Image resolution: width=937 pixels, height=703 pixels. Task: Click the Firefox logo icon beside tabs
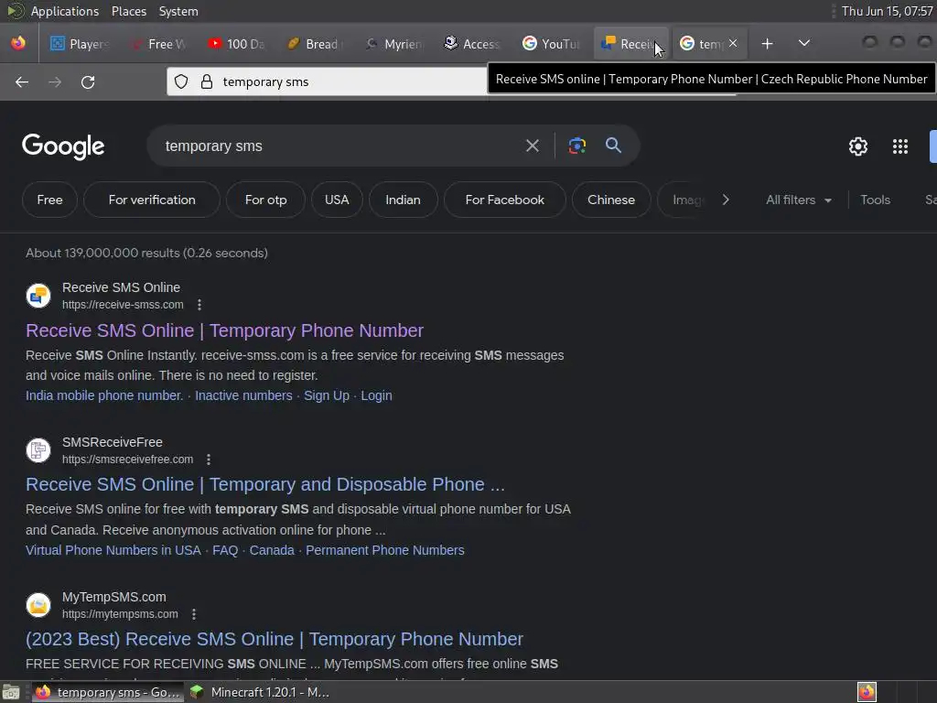[x=18, y=43]
